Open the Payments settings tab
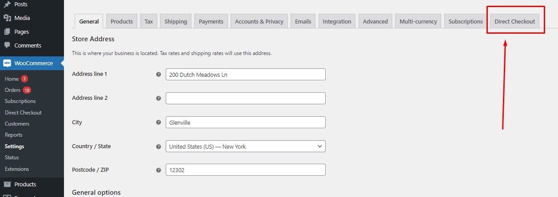Viewport: 558px width, 197px height. 211,21
